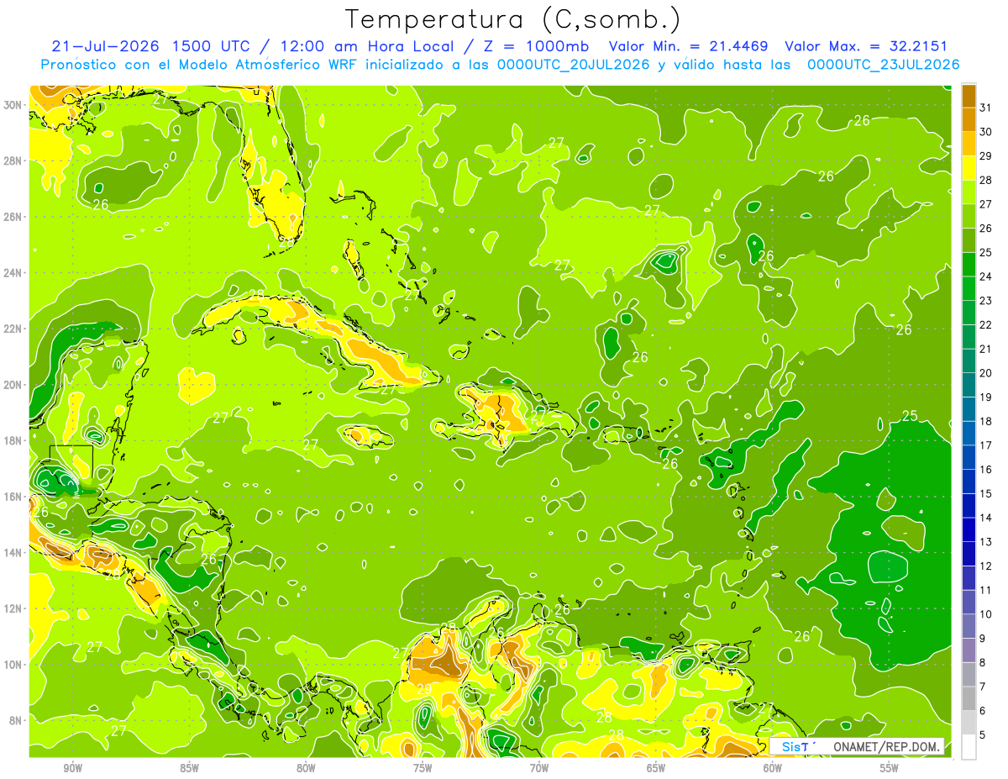1008x779 pixels.
Task: Click the 'Z = 1000mb' level text
Action: click(535, 46)
